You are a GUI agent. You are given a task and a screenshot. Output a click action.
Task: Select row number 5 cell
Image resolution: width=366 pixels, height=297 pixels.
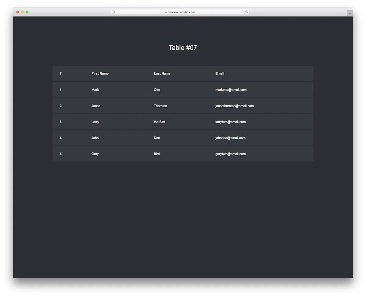pos(60,154)
